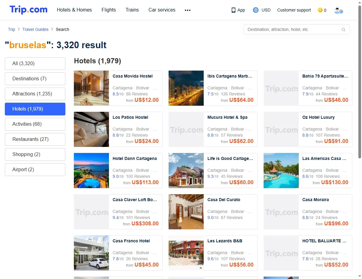This screenshot has width=362, height=279.
Task: Click the globe language icon
Action: [255, 10]
